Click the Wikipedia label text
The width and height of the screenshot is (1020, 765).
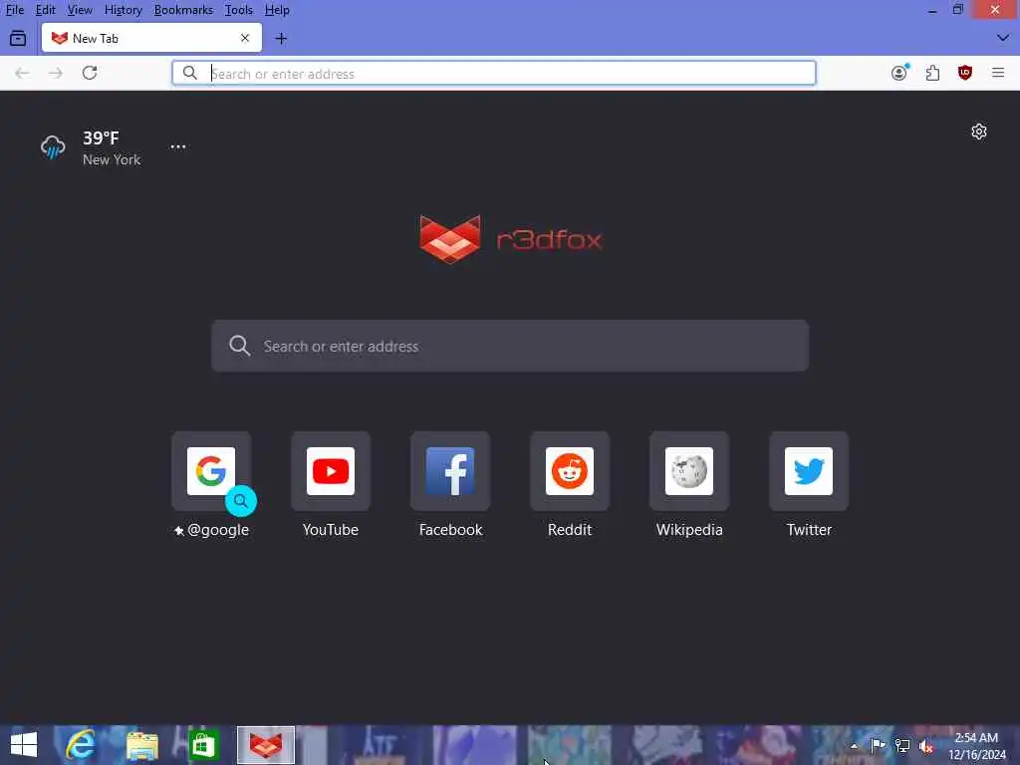pos(689,530)
